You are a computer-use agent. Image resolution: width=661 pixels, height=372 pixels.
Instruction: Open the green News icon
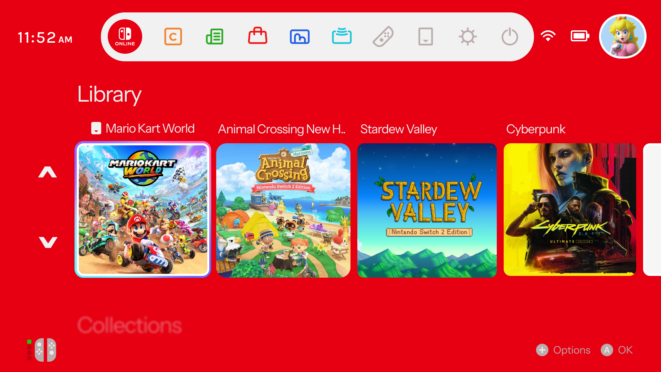[215, 37]
